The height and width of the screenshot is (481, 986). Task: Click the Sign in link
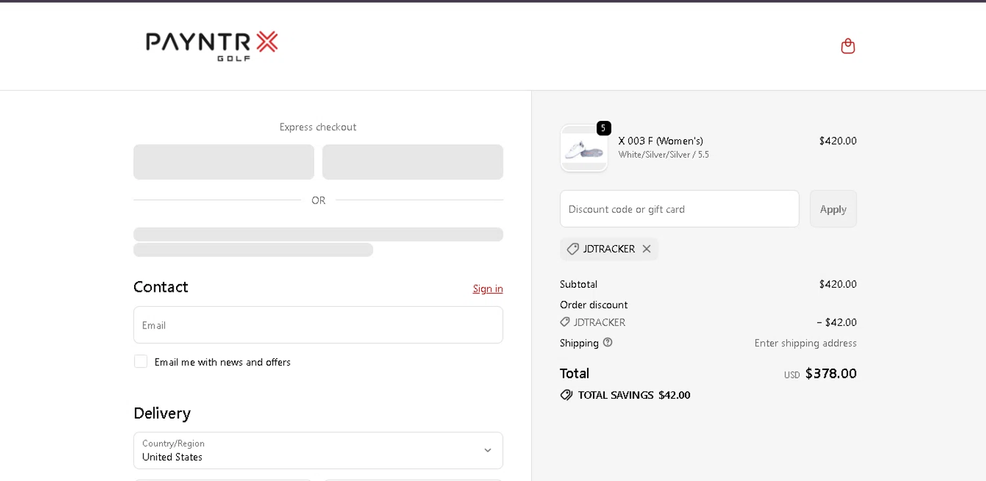coord(488,288)
